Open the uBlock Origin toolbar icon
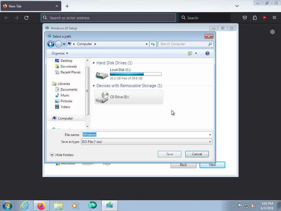 pos(265,18)
